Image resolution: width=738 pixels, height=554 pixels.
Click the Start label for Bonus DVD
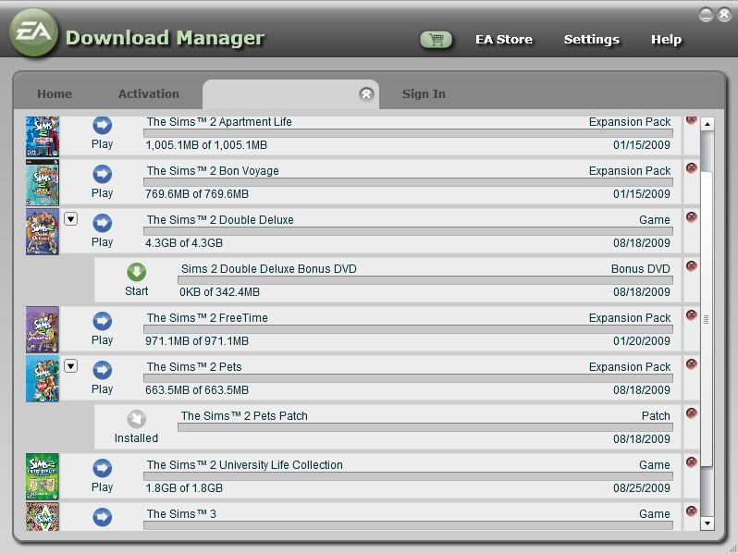137,291
